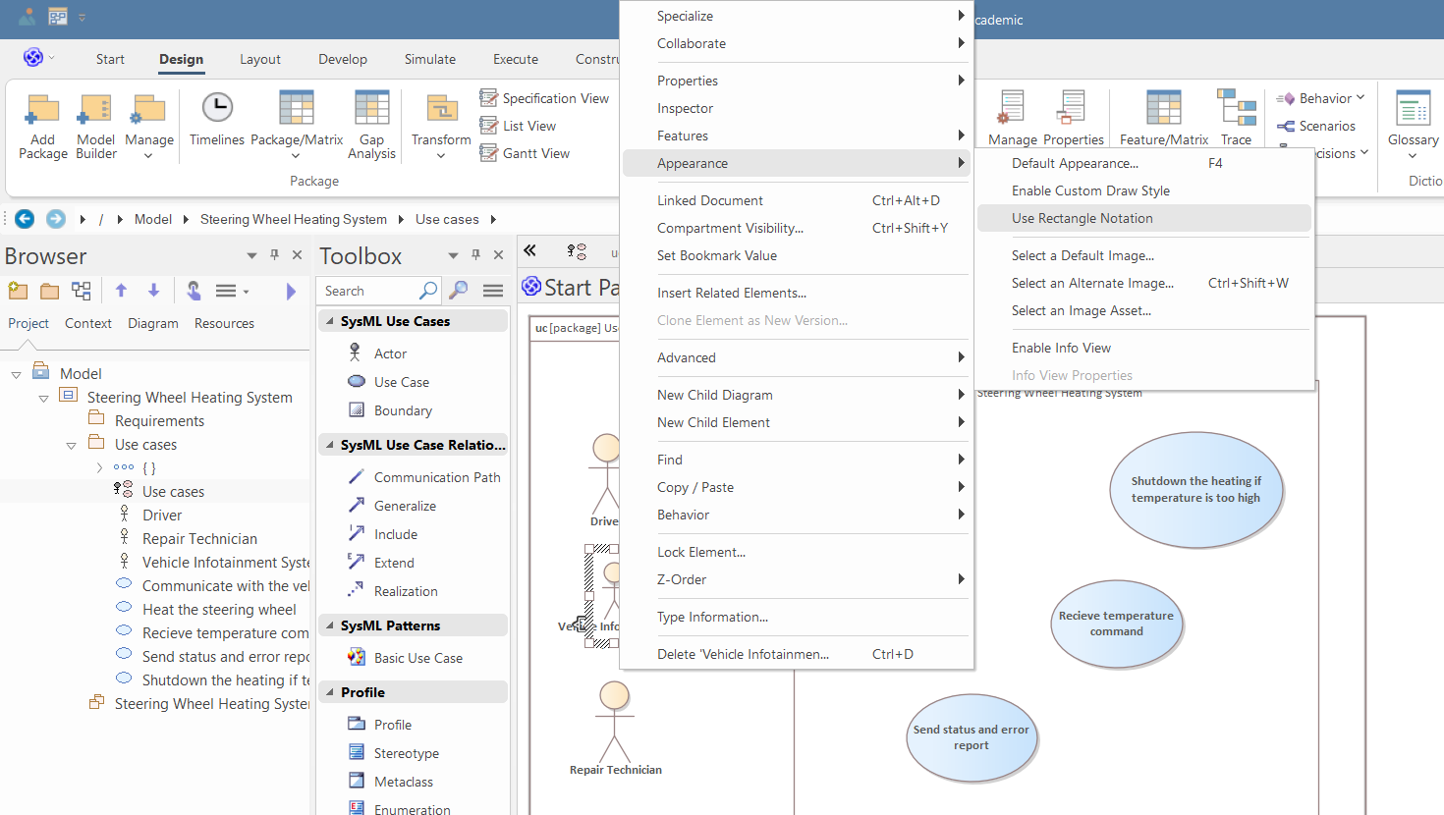Collapse the Model root node in Browser
1444x815 pixels.
point(16,374)
